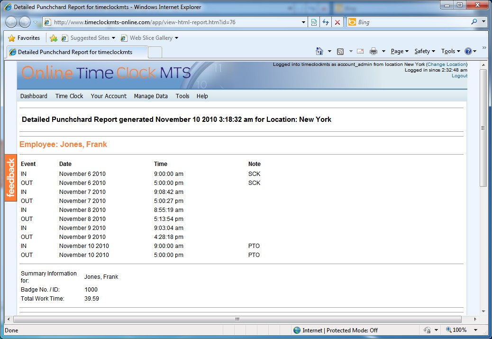Click the Read Mail envelope icon
This screenshot has width=492, height=339.
coord(360,51)
